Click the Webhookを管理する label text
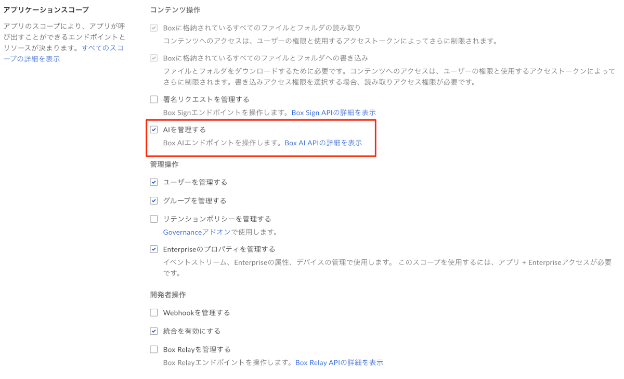The height and width of the screenshot is (379, 624). (x=197, y=312)
